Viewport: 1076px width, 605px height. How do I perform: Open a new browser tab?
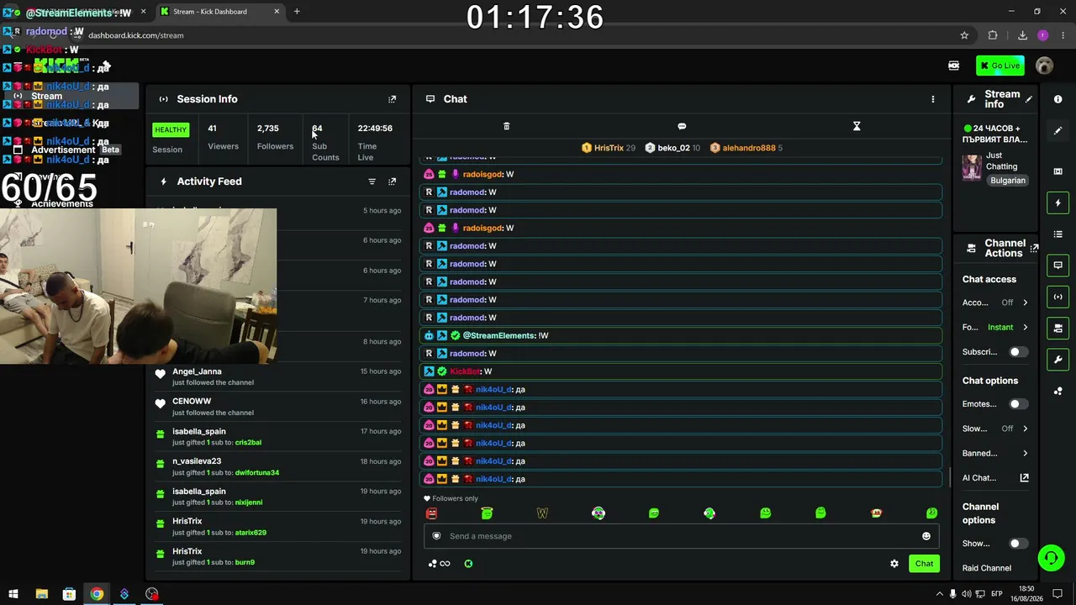point(297,12)
